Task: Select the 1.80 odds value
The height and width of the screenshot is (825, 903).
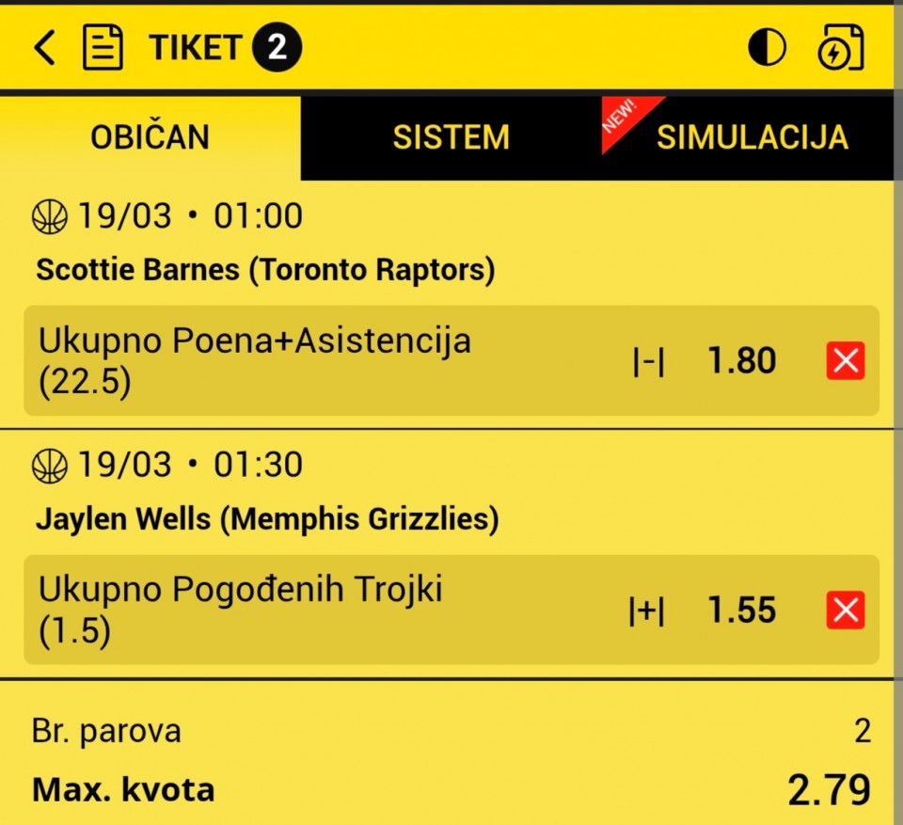Action: [741, 361]
